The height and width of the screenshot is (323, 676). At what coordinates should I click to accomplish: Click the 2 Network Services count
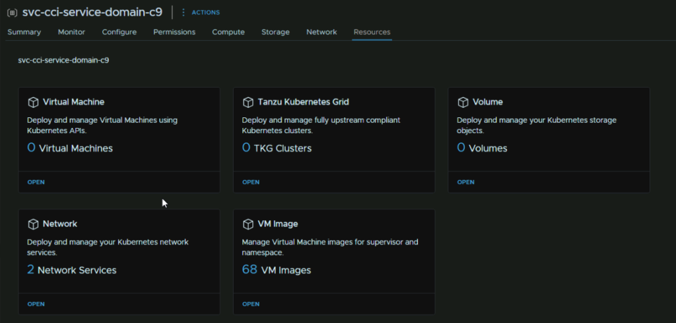click(x=71, y=270)
